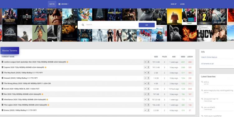Play The Way Back (2020) online

click(x=145, y=73)
